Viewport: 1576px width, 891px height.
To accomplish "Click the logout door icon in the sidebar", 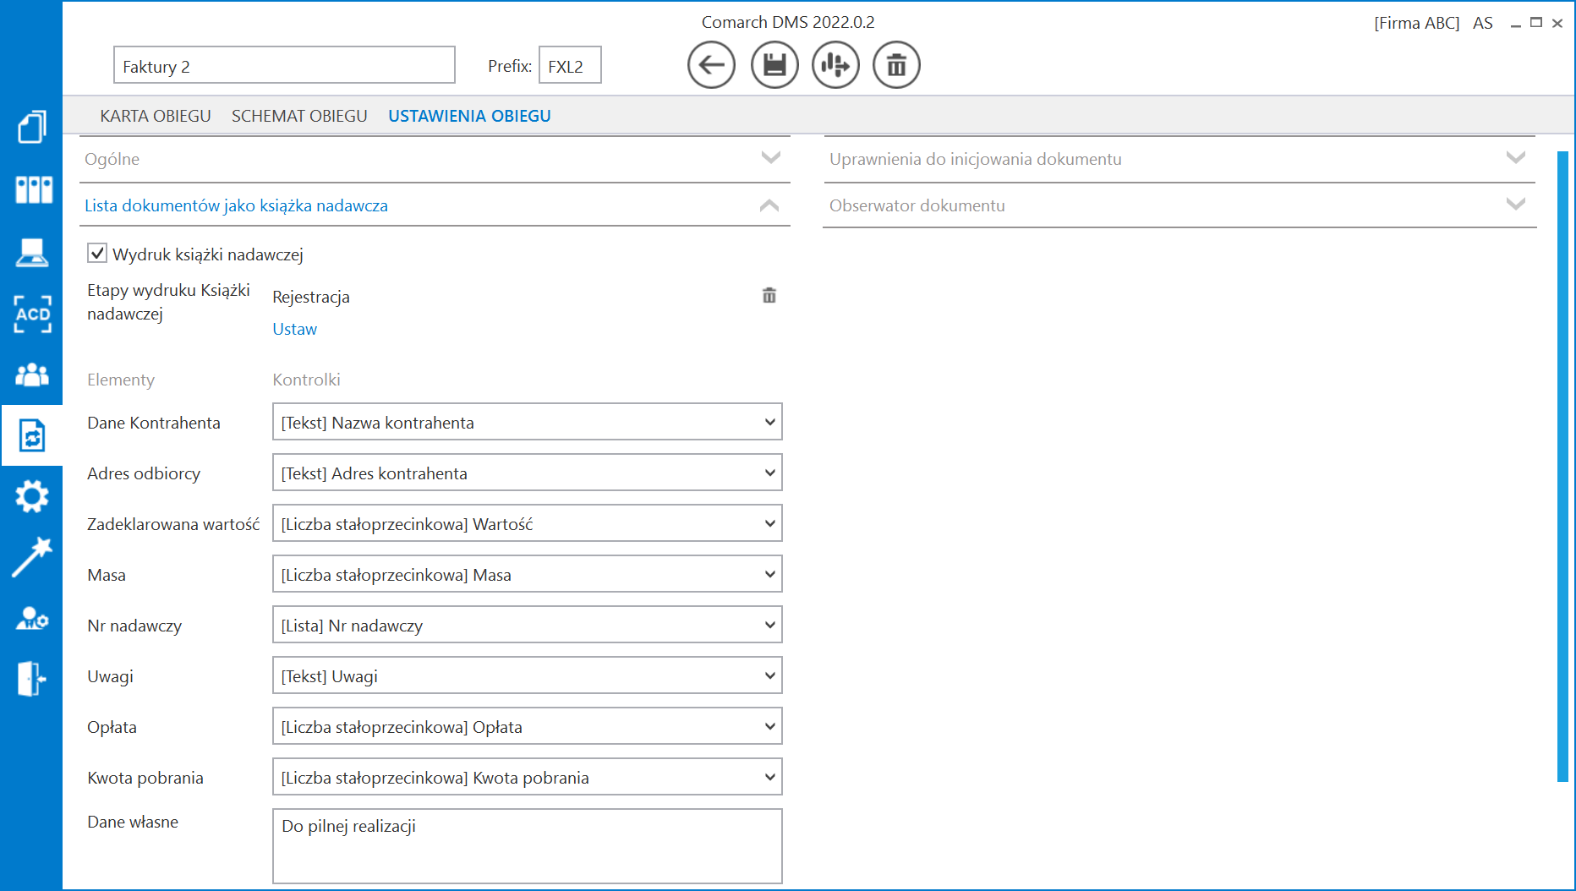I will 32,679.
